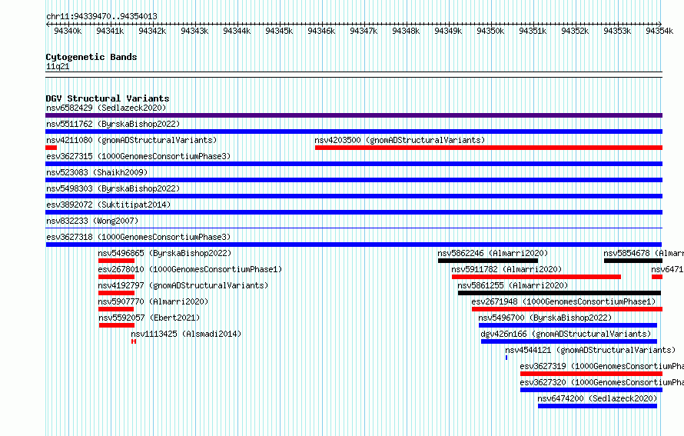684x436 pixels.
Task: Click the Cytogenetic Bands track title
Action: [x=91, y=57]
